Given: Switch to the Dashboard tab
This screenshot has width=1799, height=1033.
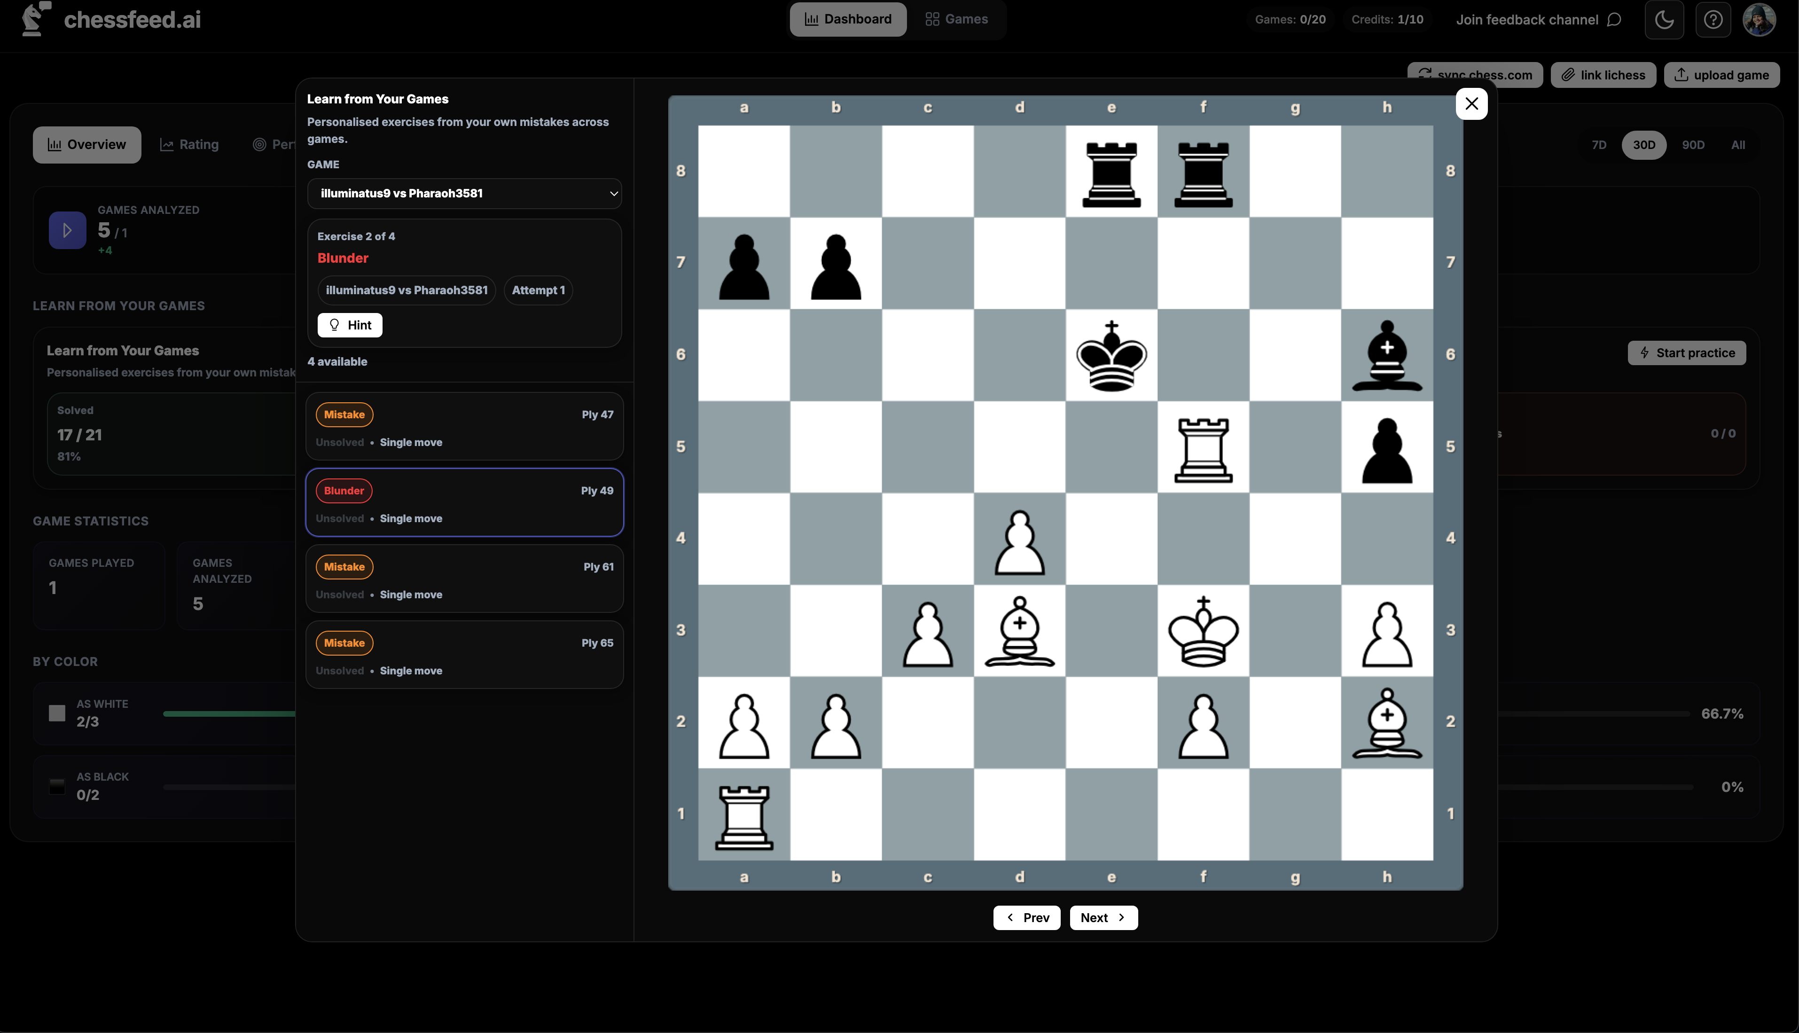Looking at the screenshot, I should click(848, 19).
